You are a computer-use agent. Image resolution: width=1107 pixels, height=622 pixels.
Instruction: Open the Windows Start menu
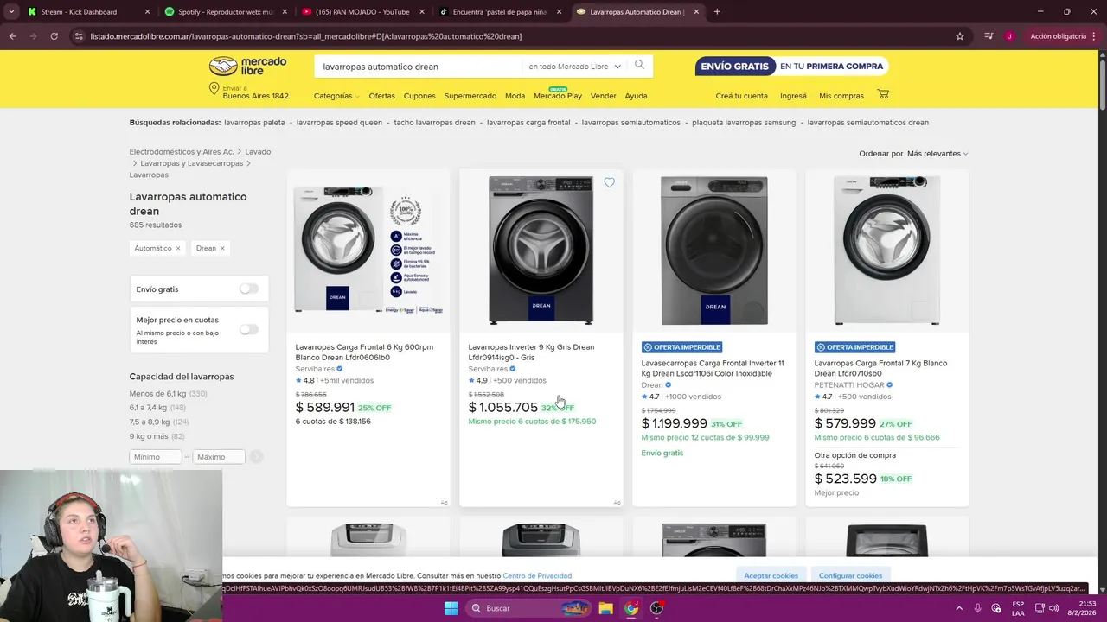coord(451,608)
